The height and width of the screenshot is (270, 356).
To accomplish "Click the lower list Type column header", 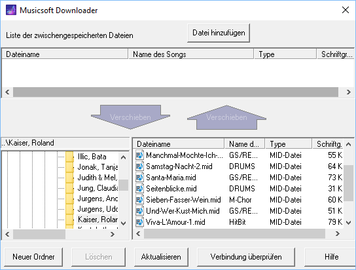I will (289, 144).
